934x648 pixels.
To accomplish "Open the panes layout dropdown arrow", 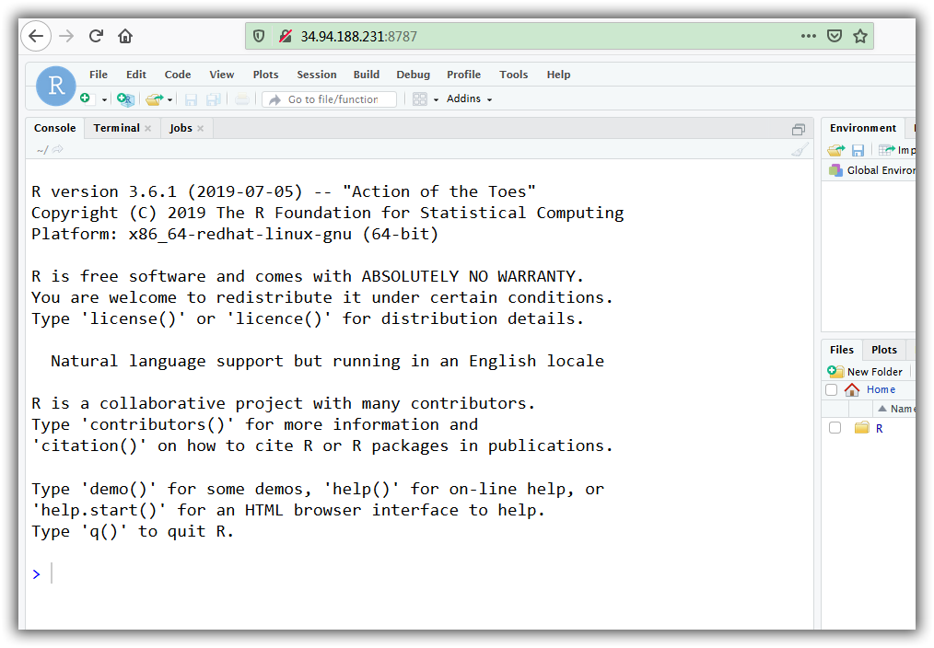I will 436,99.
